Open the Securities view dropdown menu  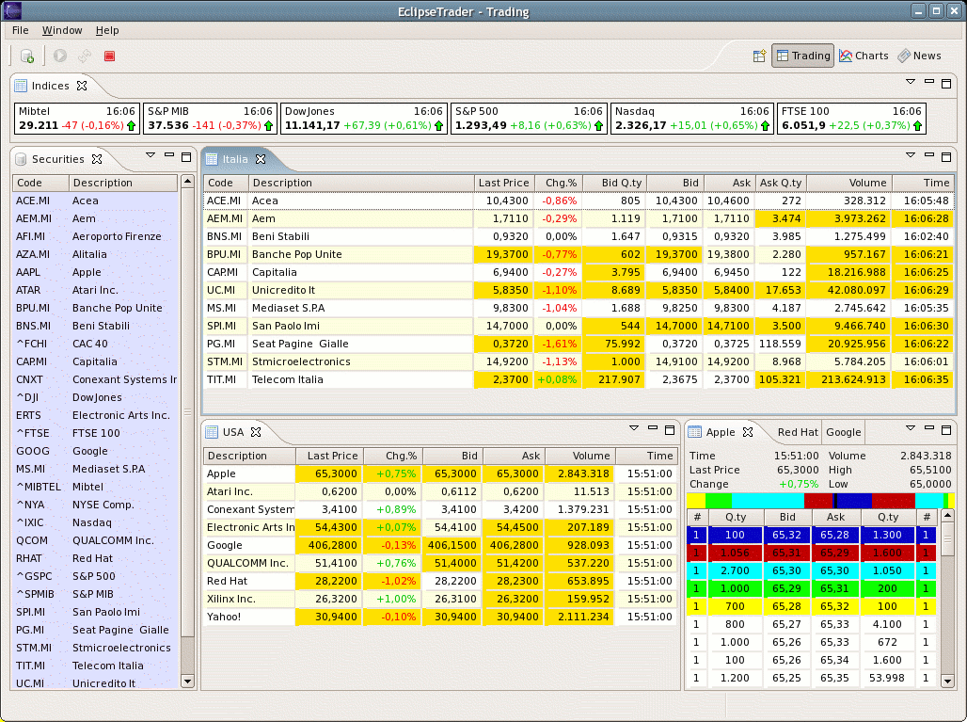[150, 155]
